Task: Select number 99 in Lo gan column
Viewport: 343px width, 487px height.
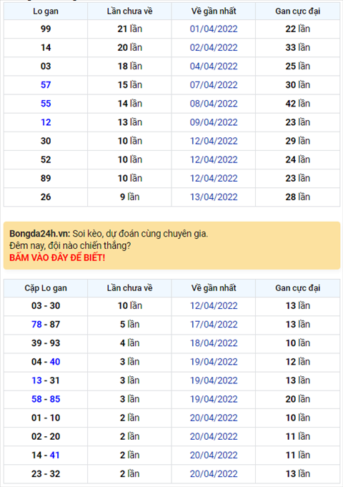Action: (x=46, y=29)
